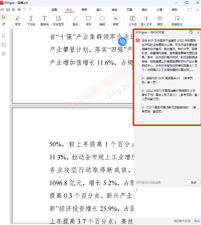Select the arrow cursor tool

pos(3,17)
